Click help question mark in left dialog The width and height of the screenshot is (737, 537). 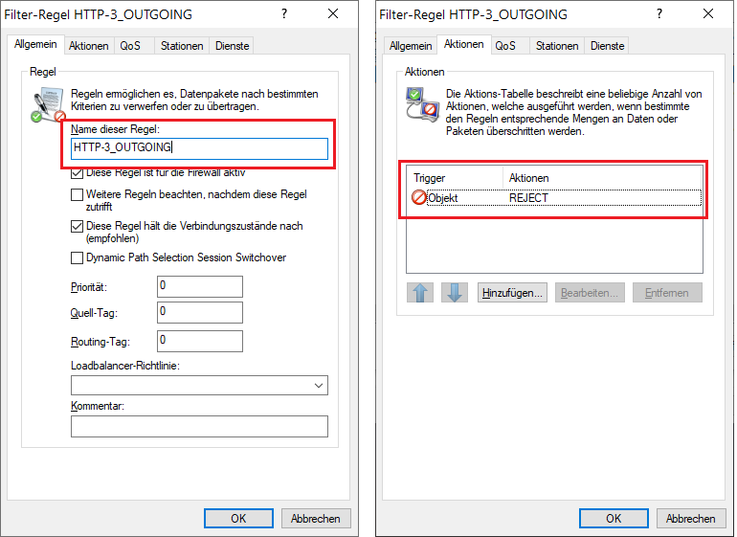pos(286,14)
